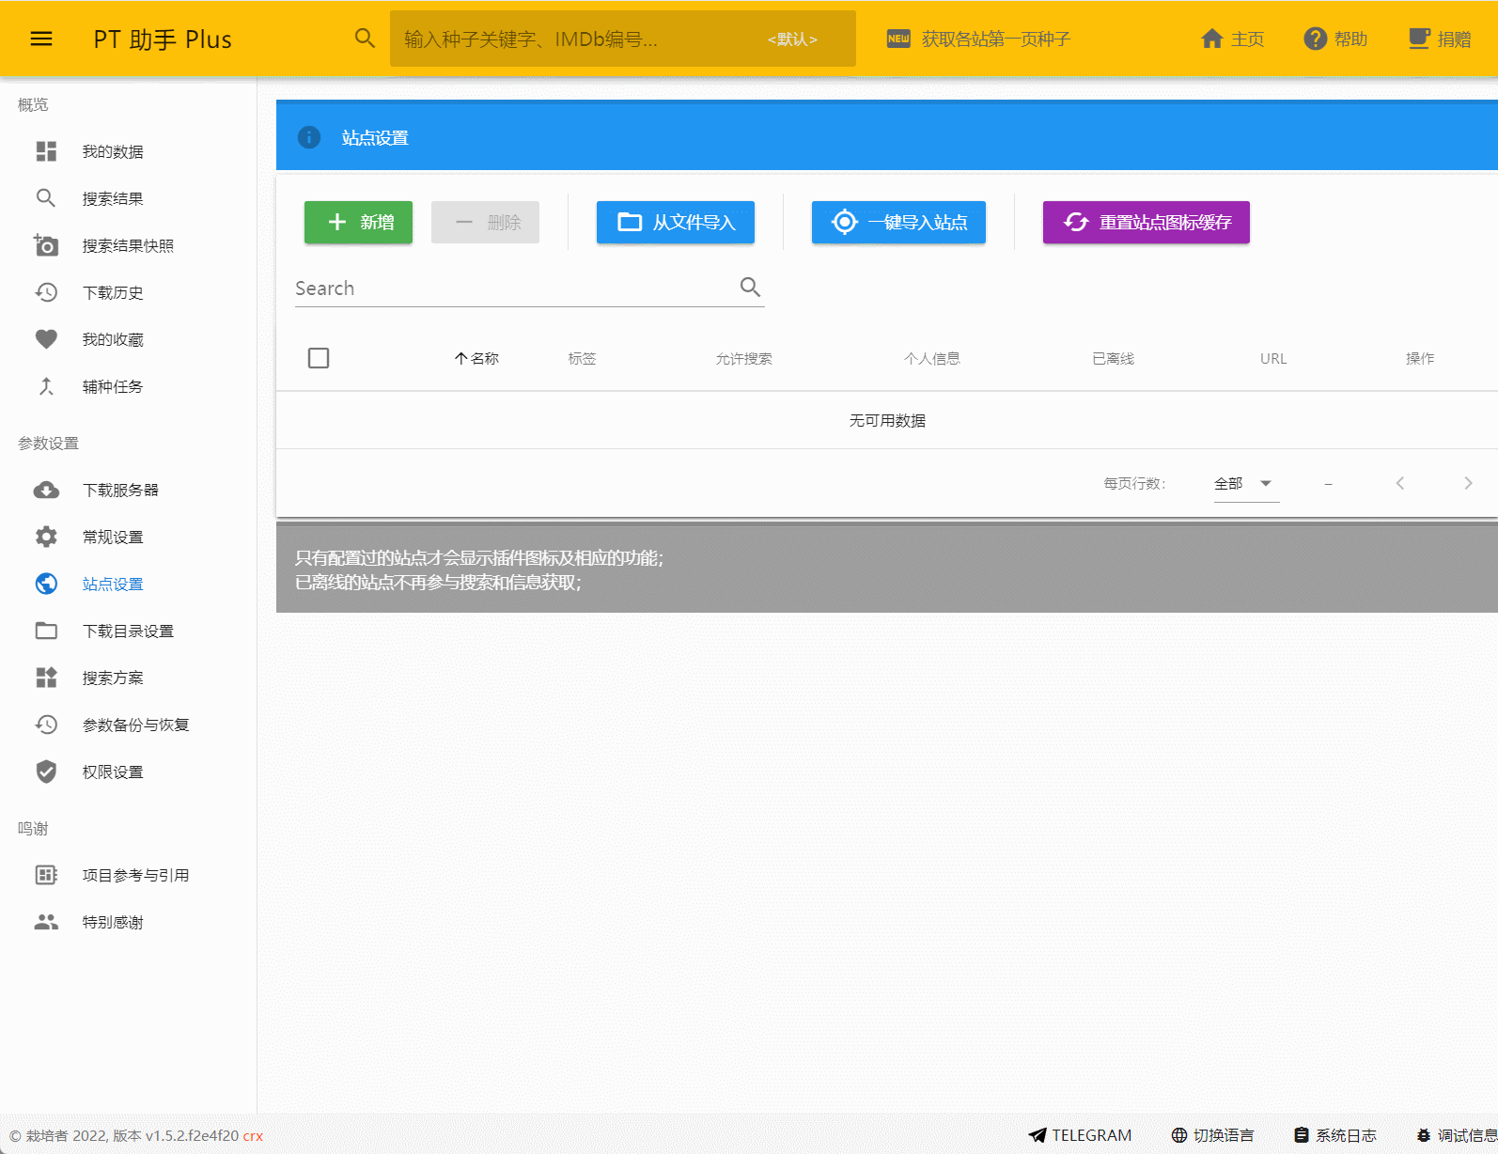Open the <默认> search scheme selector
This screenshot has height=1154, width=1498.
click(x=792, y=39)
